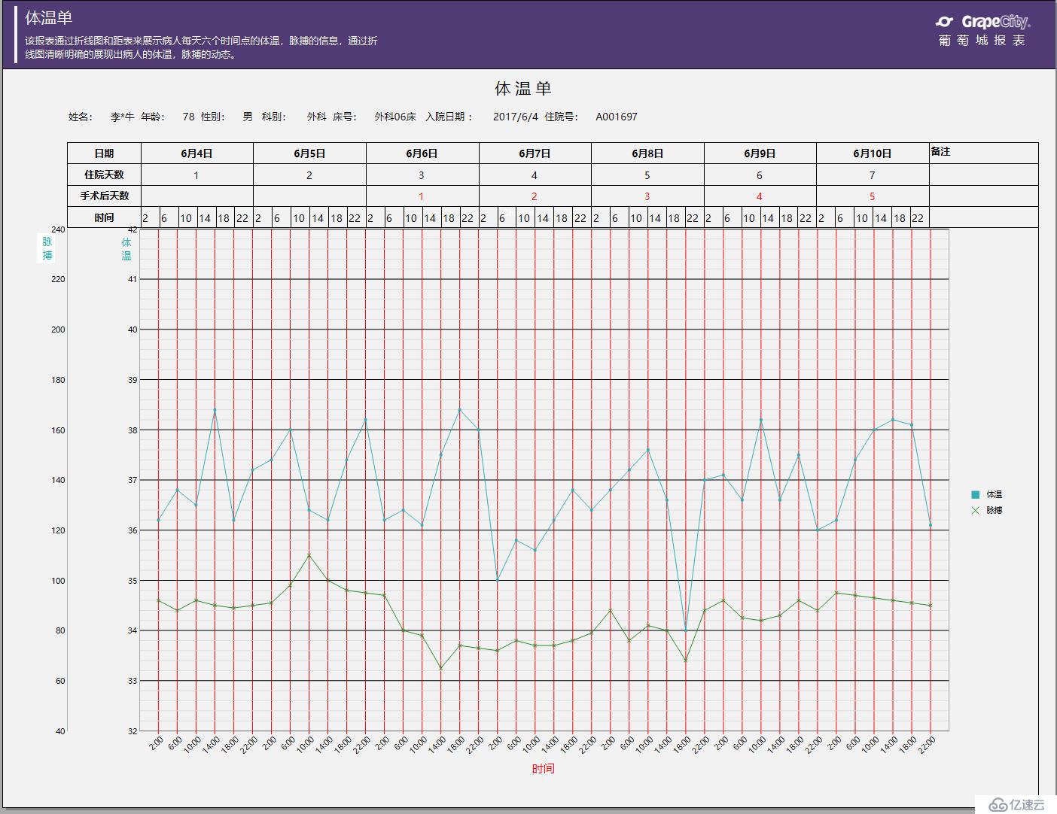Viewport: 1057px width, 814px height.
Task: Click the 240 tick on the pulse axis
Action: pyautogui.click(x=58, y=229)
